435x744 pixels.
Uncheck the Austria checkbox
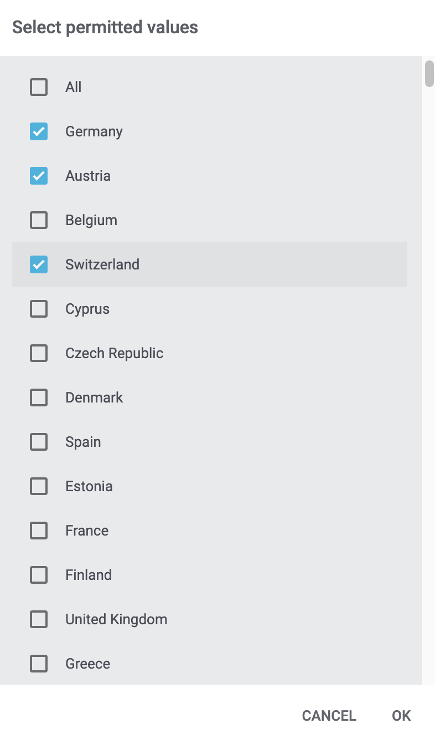(x=39, y=176)
